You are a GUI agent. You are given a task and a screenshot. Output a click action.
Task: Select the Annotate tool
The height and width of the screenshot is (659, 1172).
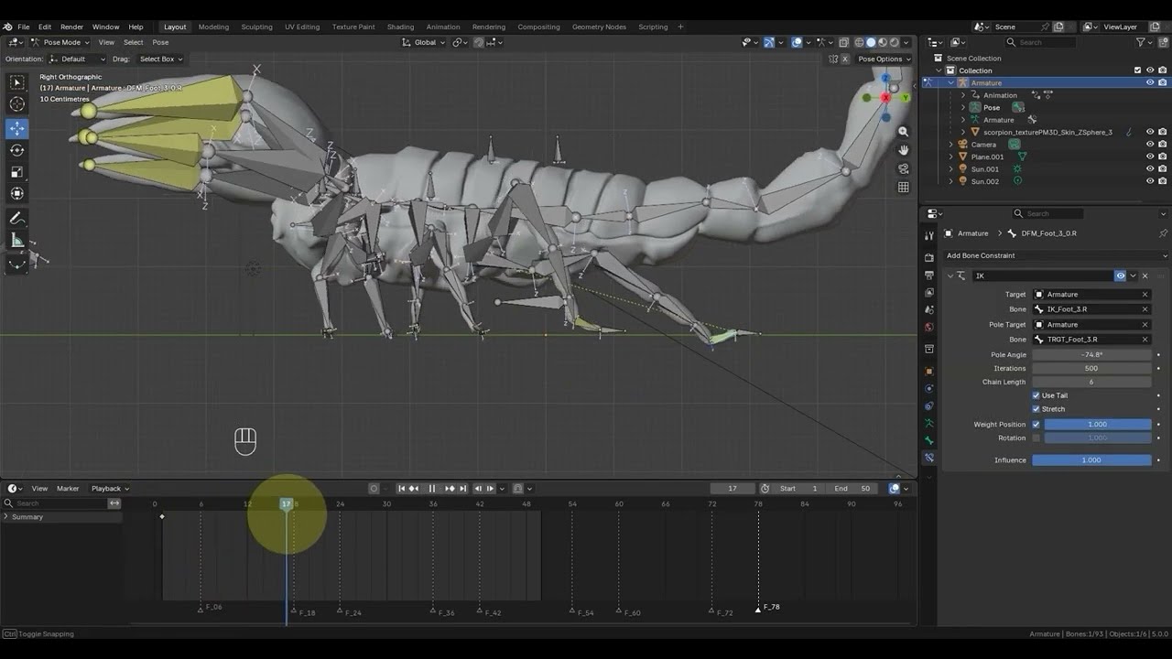(x=17, y=218)
